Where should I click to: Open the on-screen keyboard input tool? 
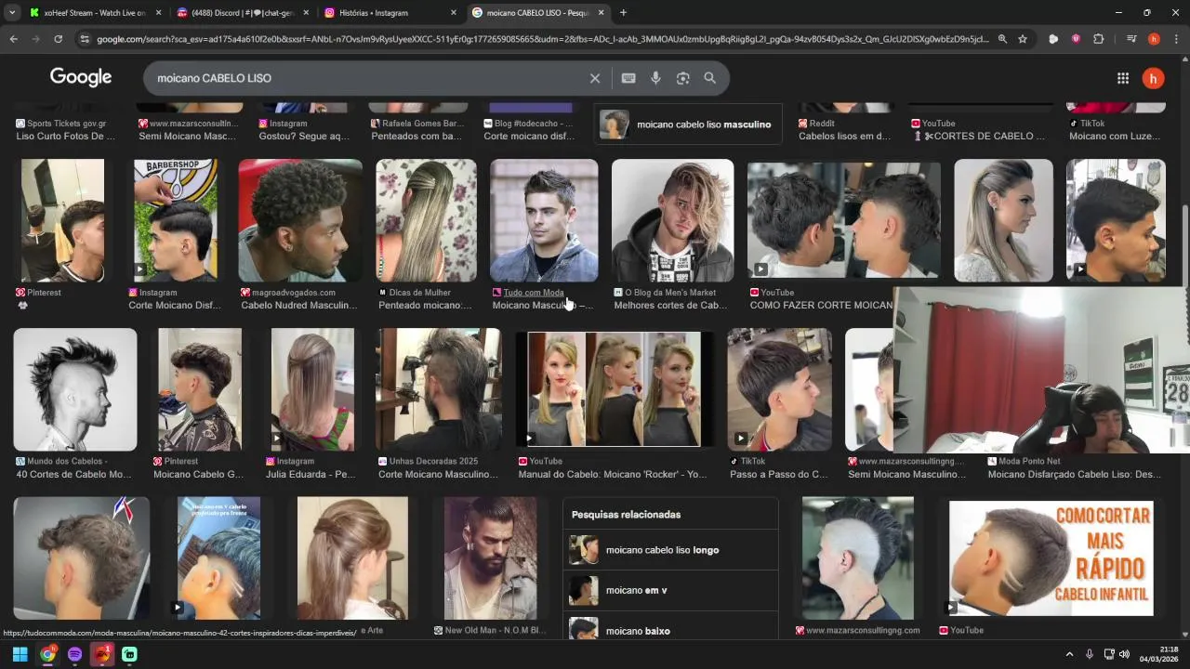[628, 78]
